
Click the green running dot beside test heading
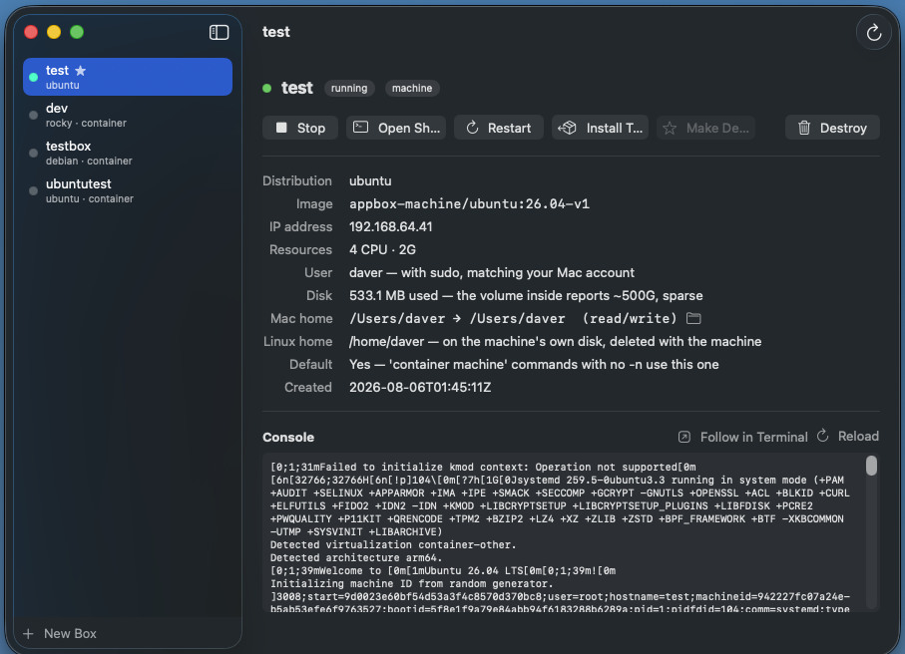click(266, 89)
